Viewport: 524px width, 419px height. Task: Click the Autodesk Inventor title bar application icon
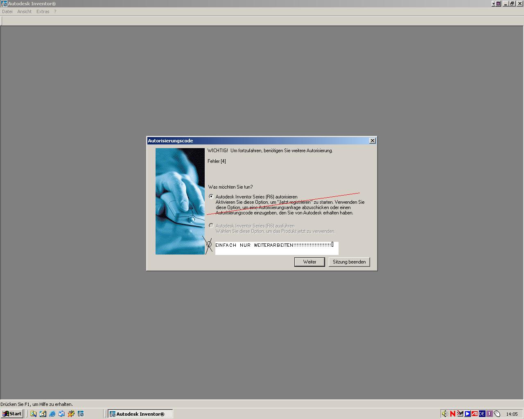[x=4, y=4]
